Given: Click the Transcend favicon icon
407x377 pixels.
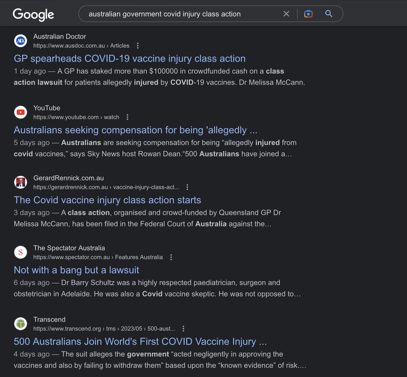Looking at the screenshot, I should pyautogui.click(x=21, y=324).
